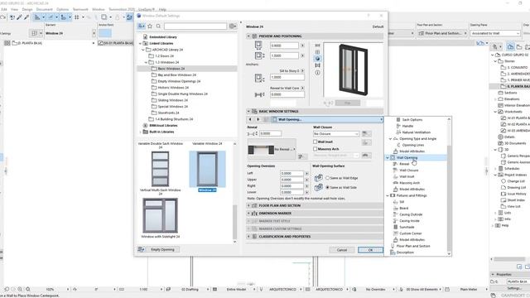Click the magnifier search icon in library browser
The height and width of the screenshot is (298, 530).
point(158,26)
